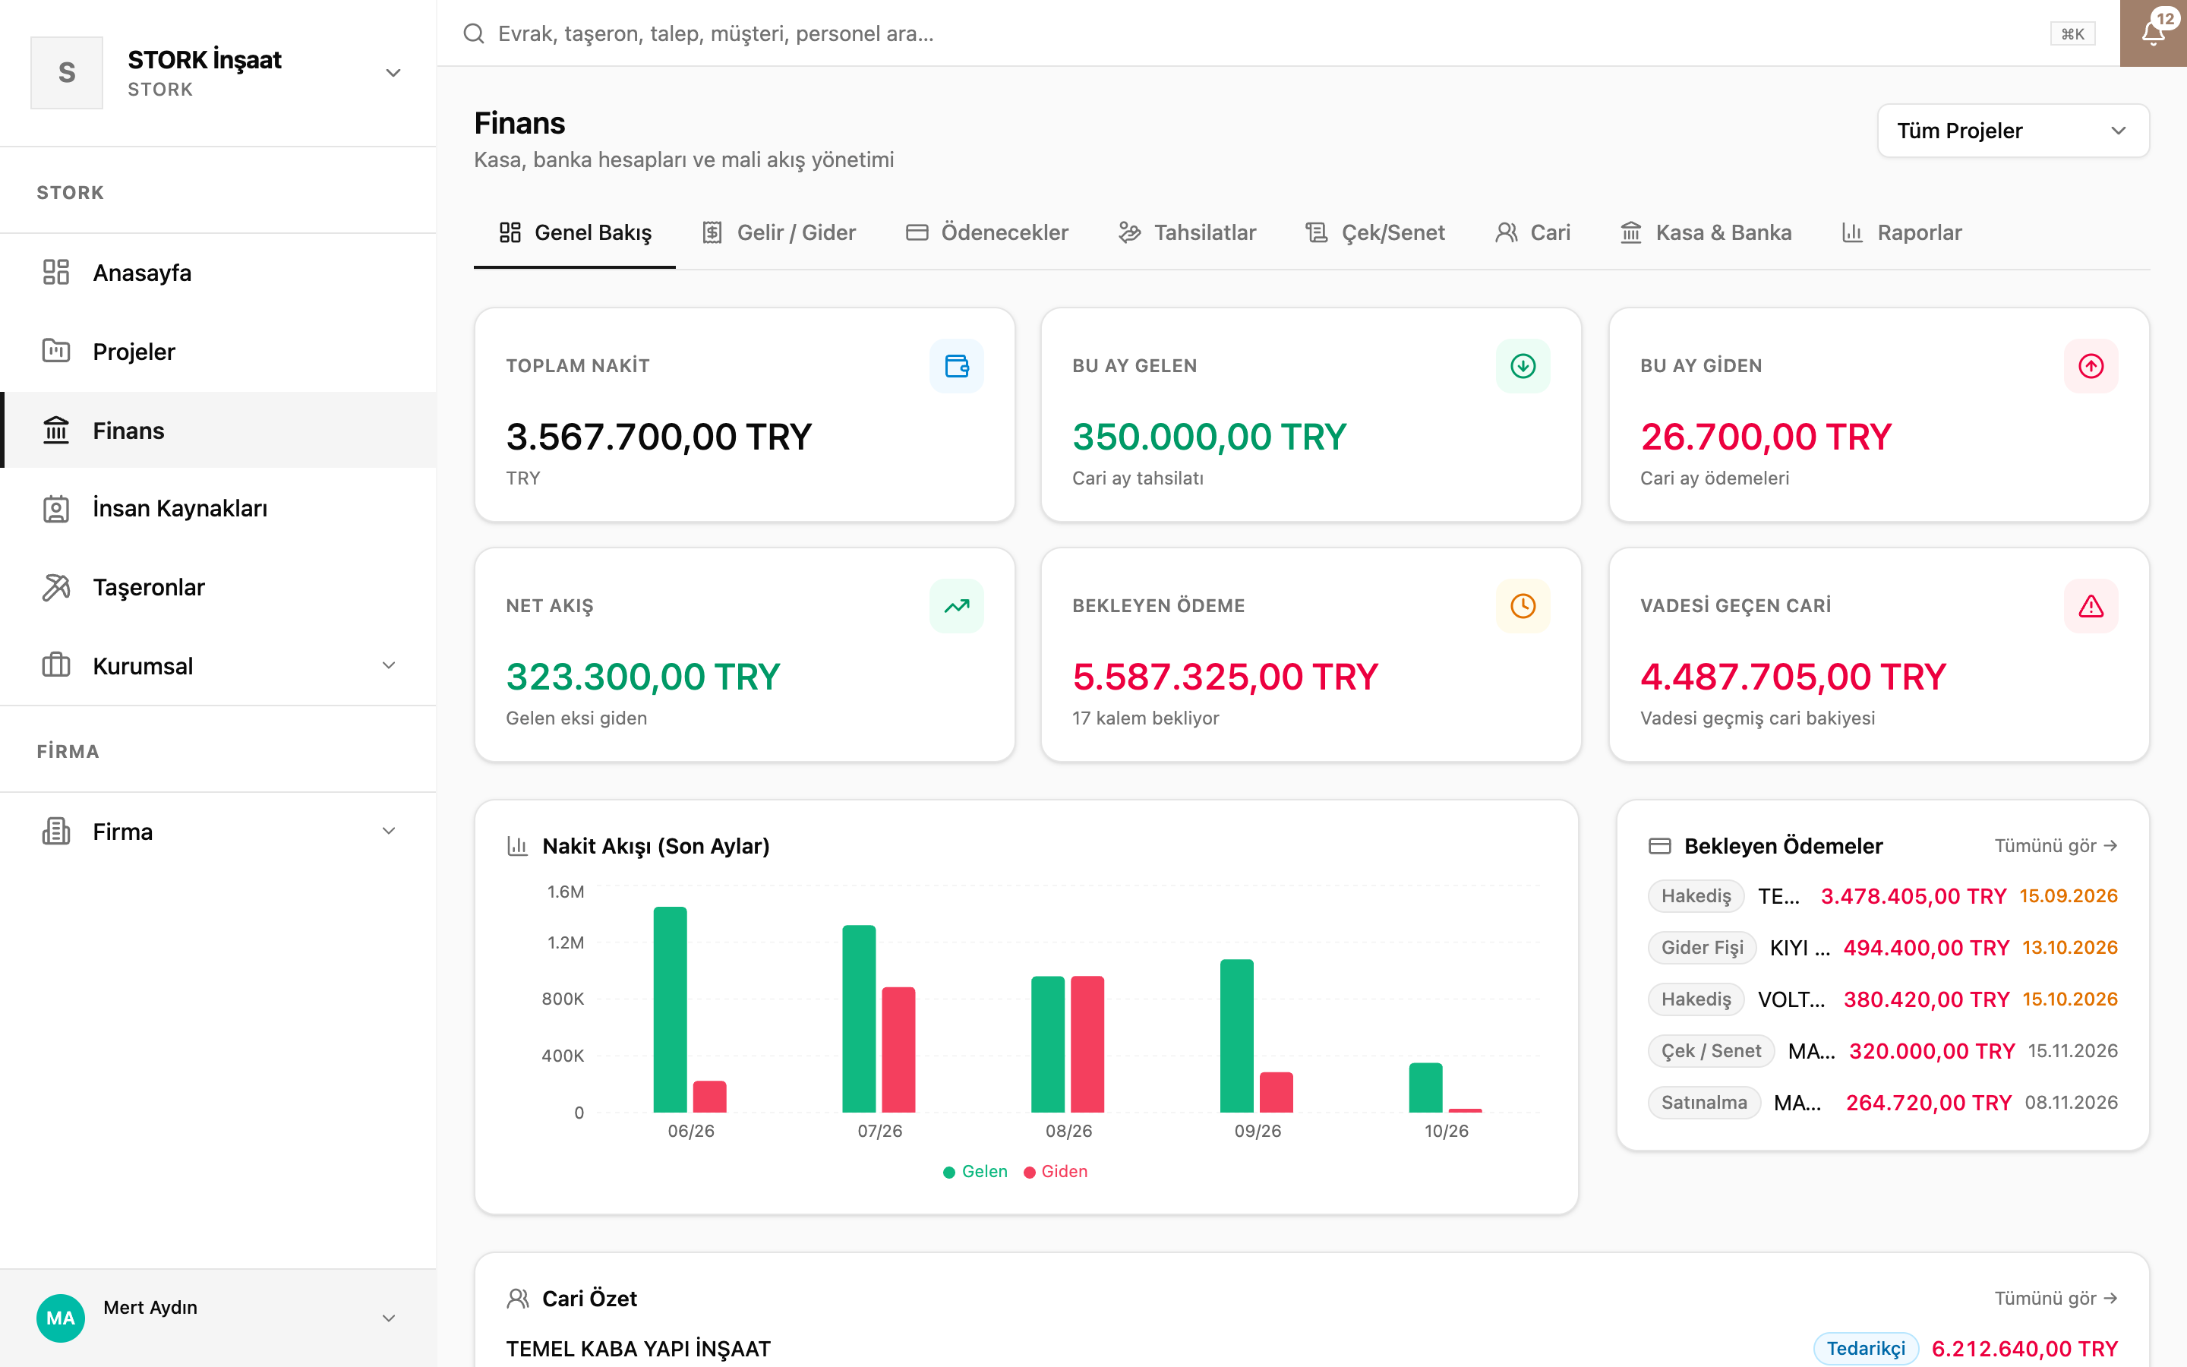The image size is (2187, 1367).
Task: Click the Bu Ay Gelen download arrow icon
Action: pyautogui.click(x=1523, y=366)
